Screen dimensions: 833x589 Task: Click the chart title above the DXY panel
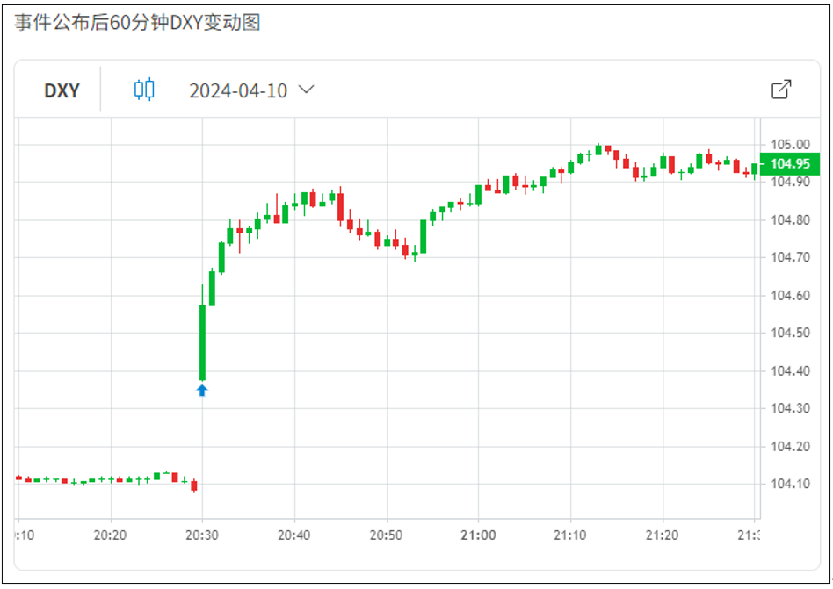[x=138, y=23]
